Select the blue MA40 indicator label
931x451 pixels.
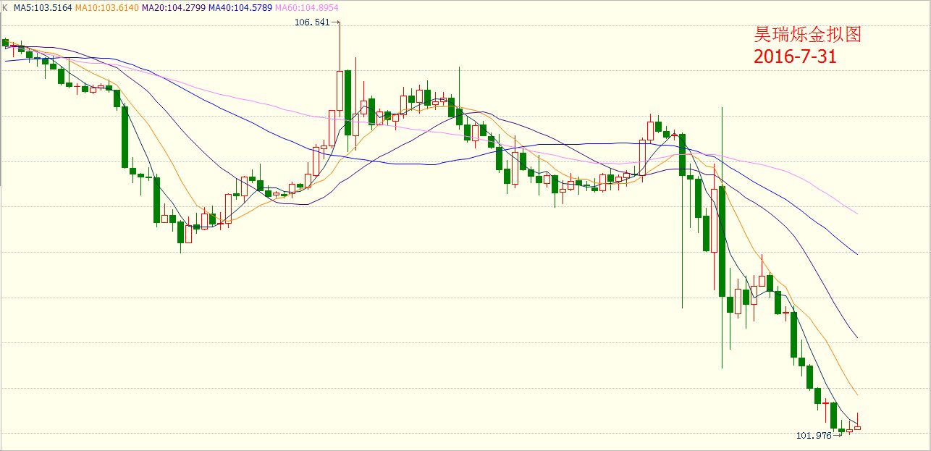pyautogui.click(x=240, y=7)
